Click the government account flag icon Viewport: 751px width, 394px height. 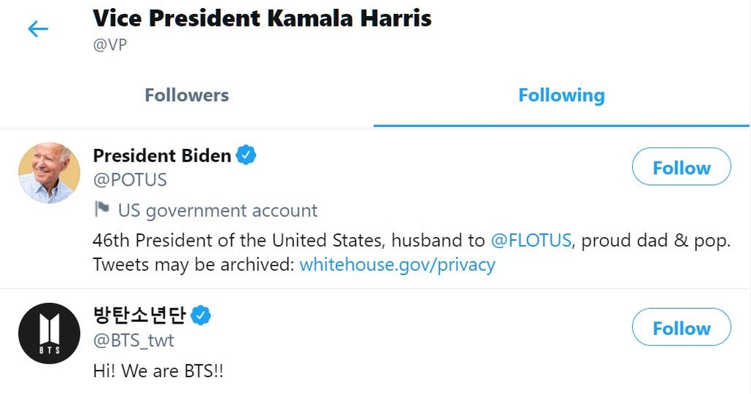102,210
